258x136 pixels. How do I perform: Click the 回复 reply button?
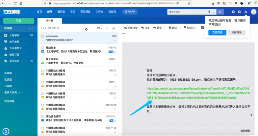[x=146, y=28]
